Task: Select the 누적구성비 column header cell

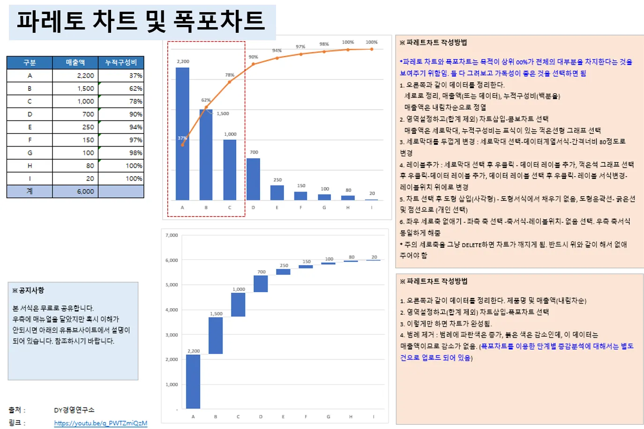Action: [122, 62]
